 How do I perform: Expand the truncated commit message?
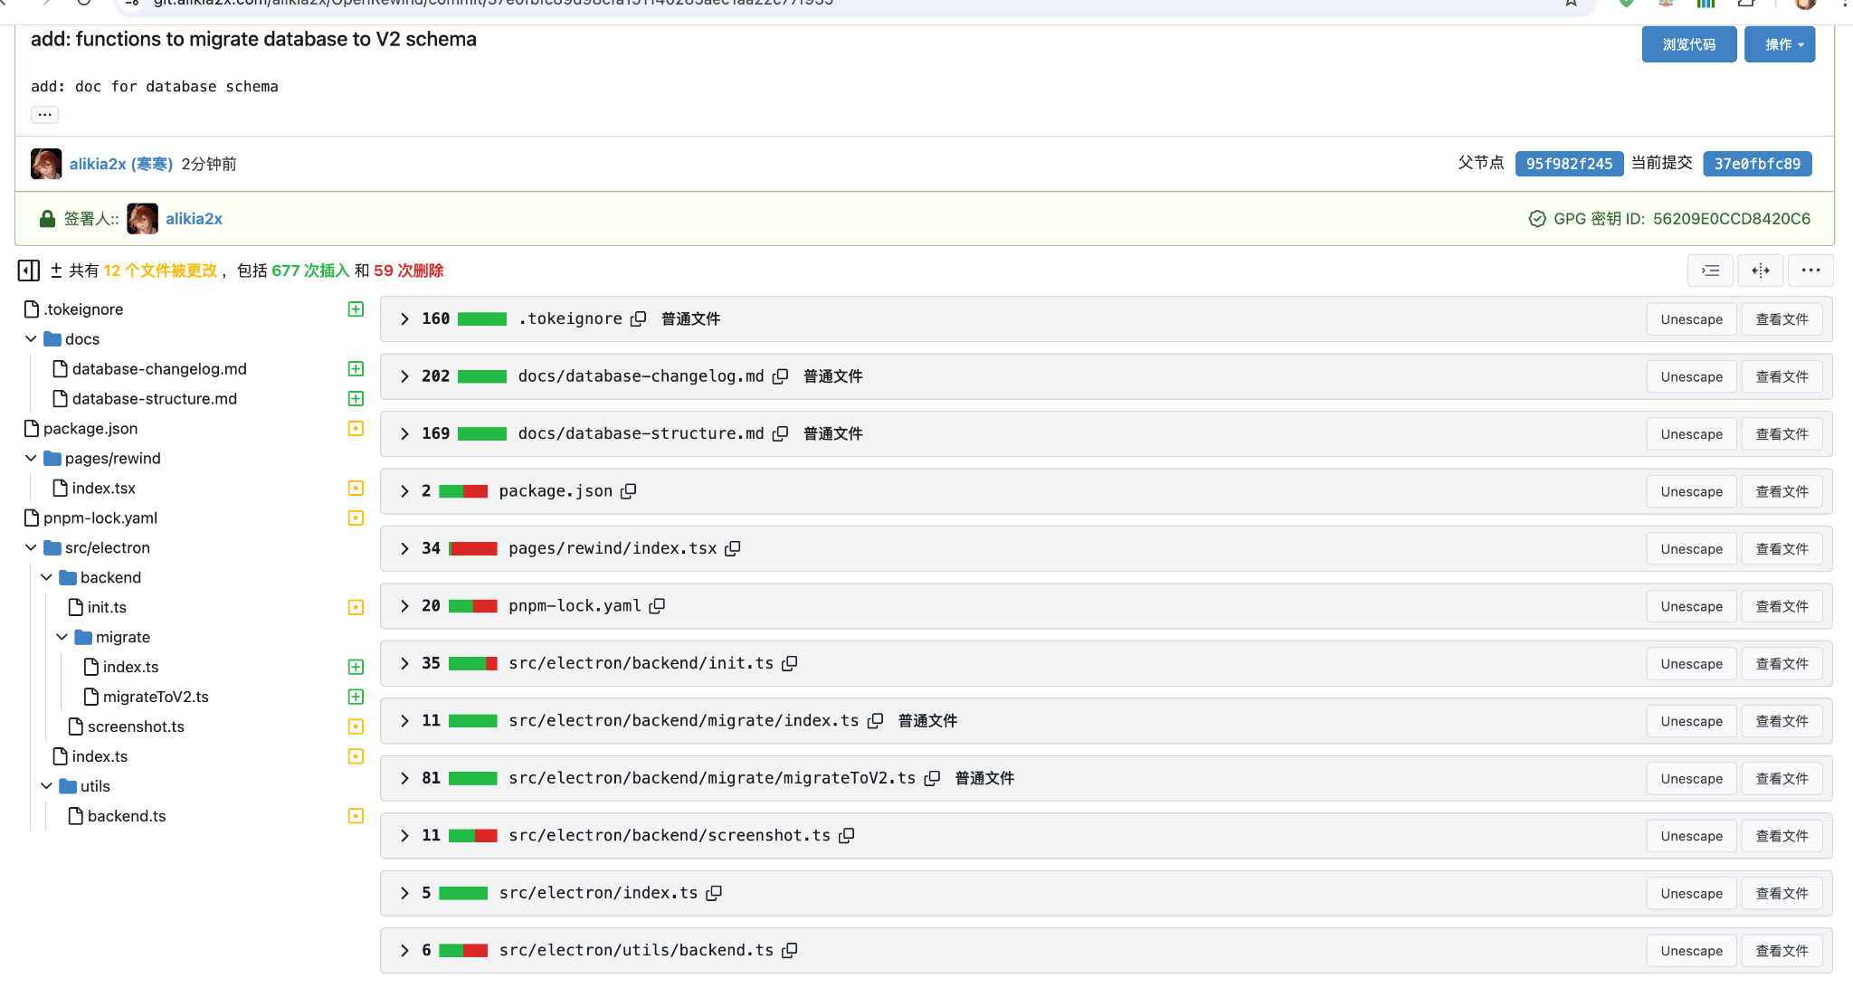pyautogui.click(x=44, y=114)
